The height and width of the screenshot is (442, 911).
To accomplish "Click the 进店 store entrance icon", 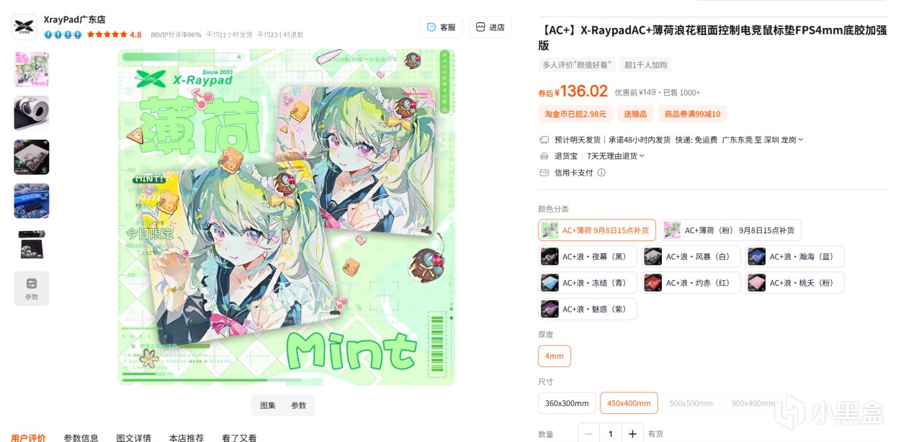I will (481, 27).
